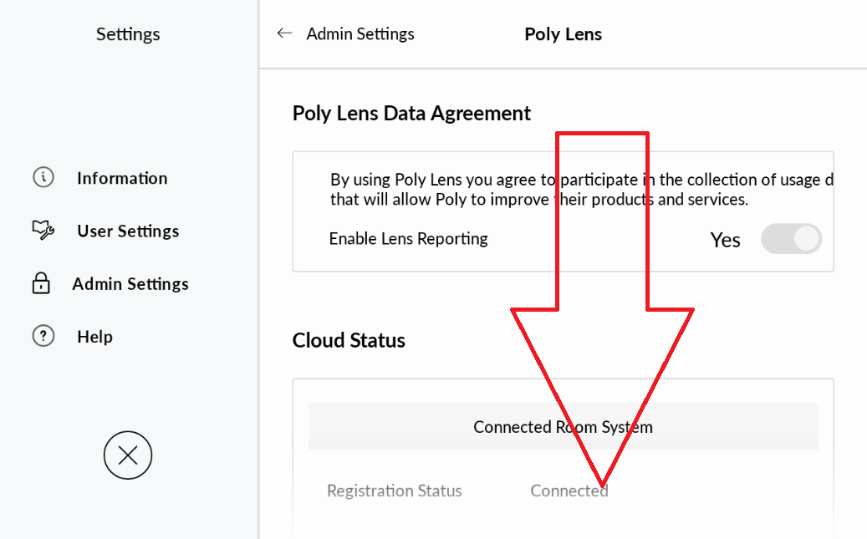Return to Admin Settings via the back link
This screenshot has height=539, width=867.
click(x=360, y=33)
